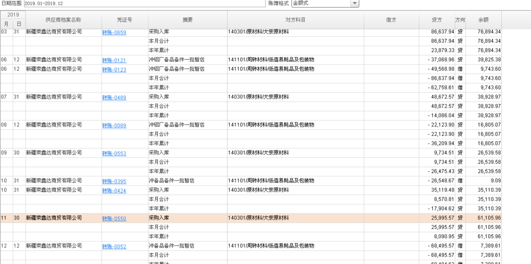Screen dimensions: 531x264
Task: Select credit amount -26,548.67
Action: (441, 181)
